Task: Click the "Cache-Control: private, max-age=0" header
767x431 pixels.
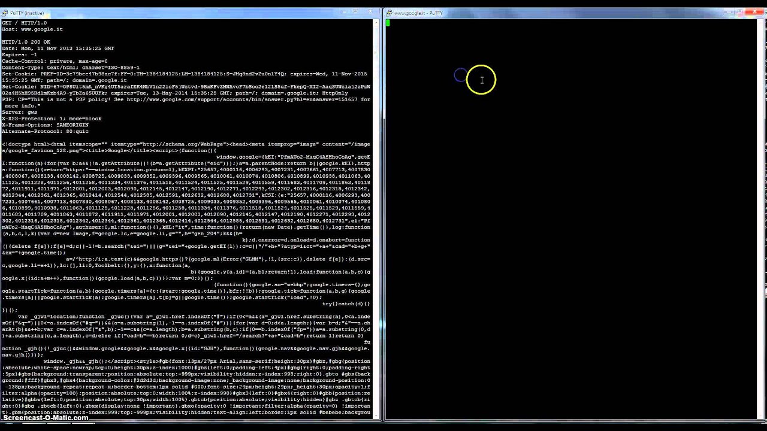Action: [x=55, y=61]
